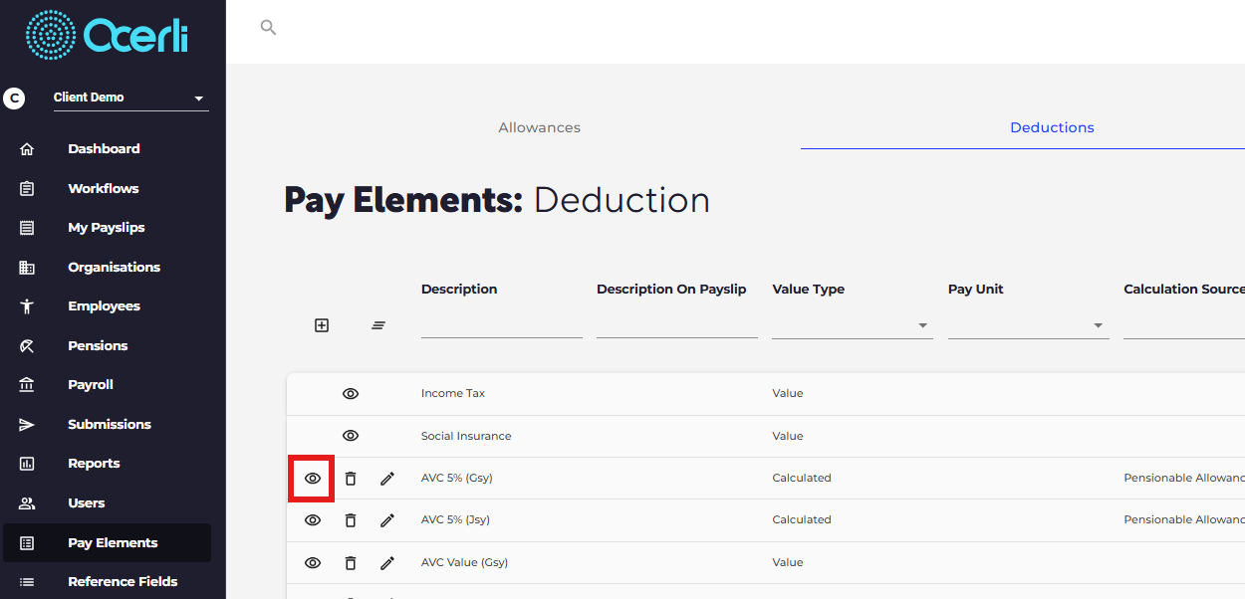
Task: Click the AVC 5% (Jsy) description text
Action: coord(456,520)
